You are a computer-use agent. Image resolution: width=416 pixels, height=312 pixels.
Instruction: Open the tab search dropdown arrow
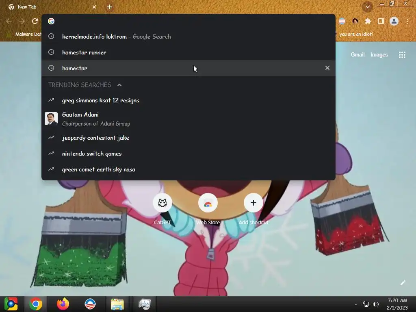(367, 7)
